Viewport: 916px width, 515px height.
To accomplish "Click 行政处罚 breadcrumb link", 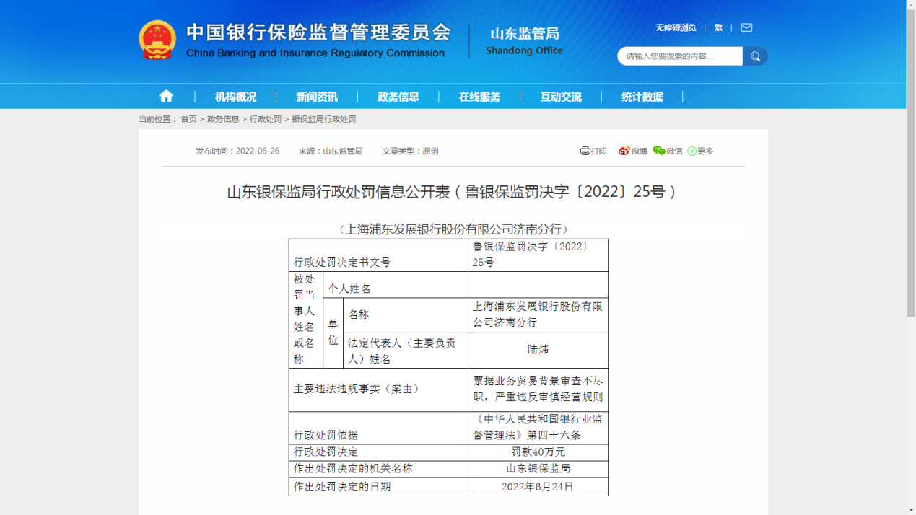I will point(266,119).
